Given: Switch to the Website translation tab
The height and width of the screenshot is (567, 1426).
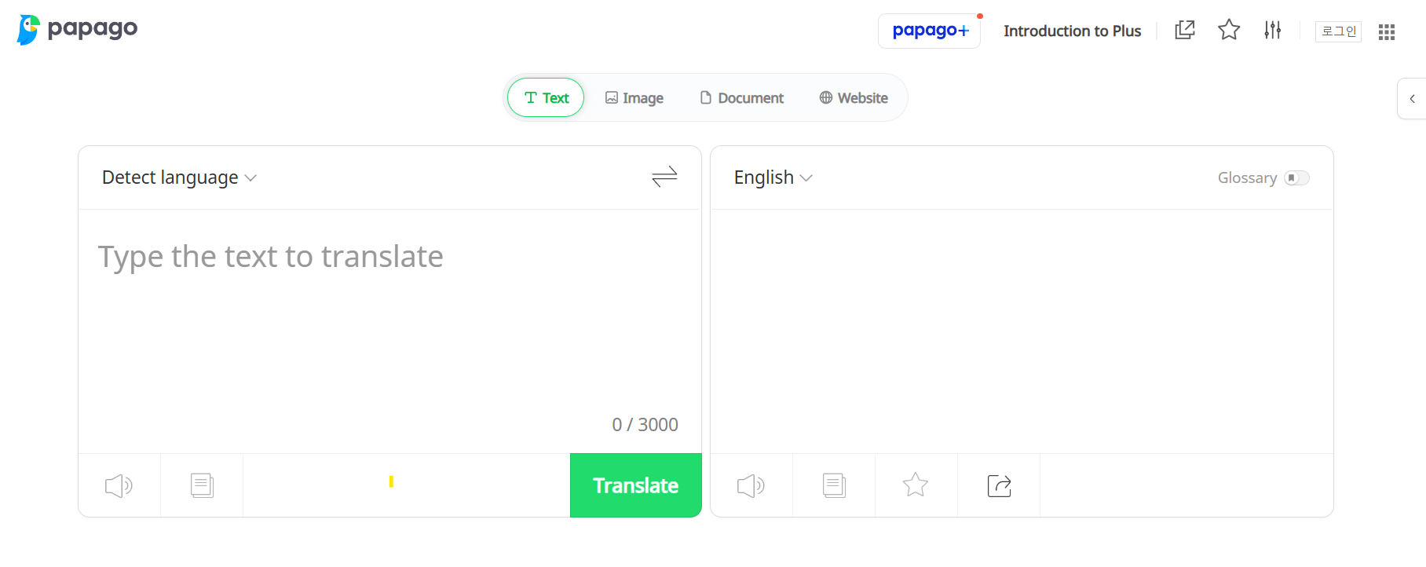Looking at the screenshot, I should point(853,97).
